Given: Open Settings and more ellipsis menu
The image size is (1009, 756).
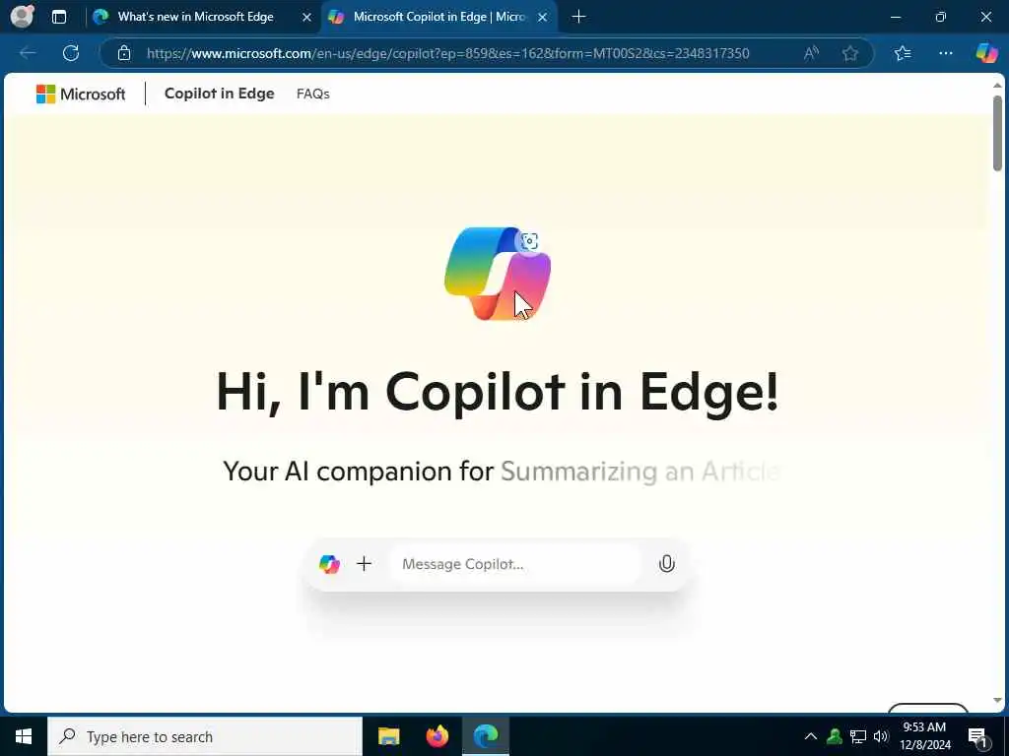Looking at the screenshot, I should (945, 53).
